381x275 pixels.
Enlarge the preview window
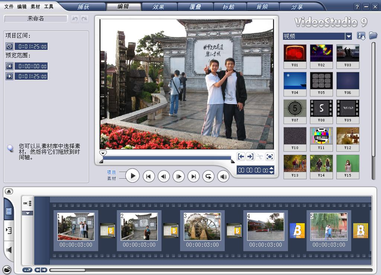point(270,157)
